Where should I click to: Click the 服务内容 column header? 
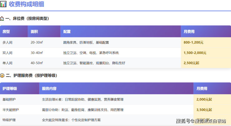click(49, 89)
